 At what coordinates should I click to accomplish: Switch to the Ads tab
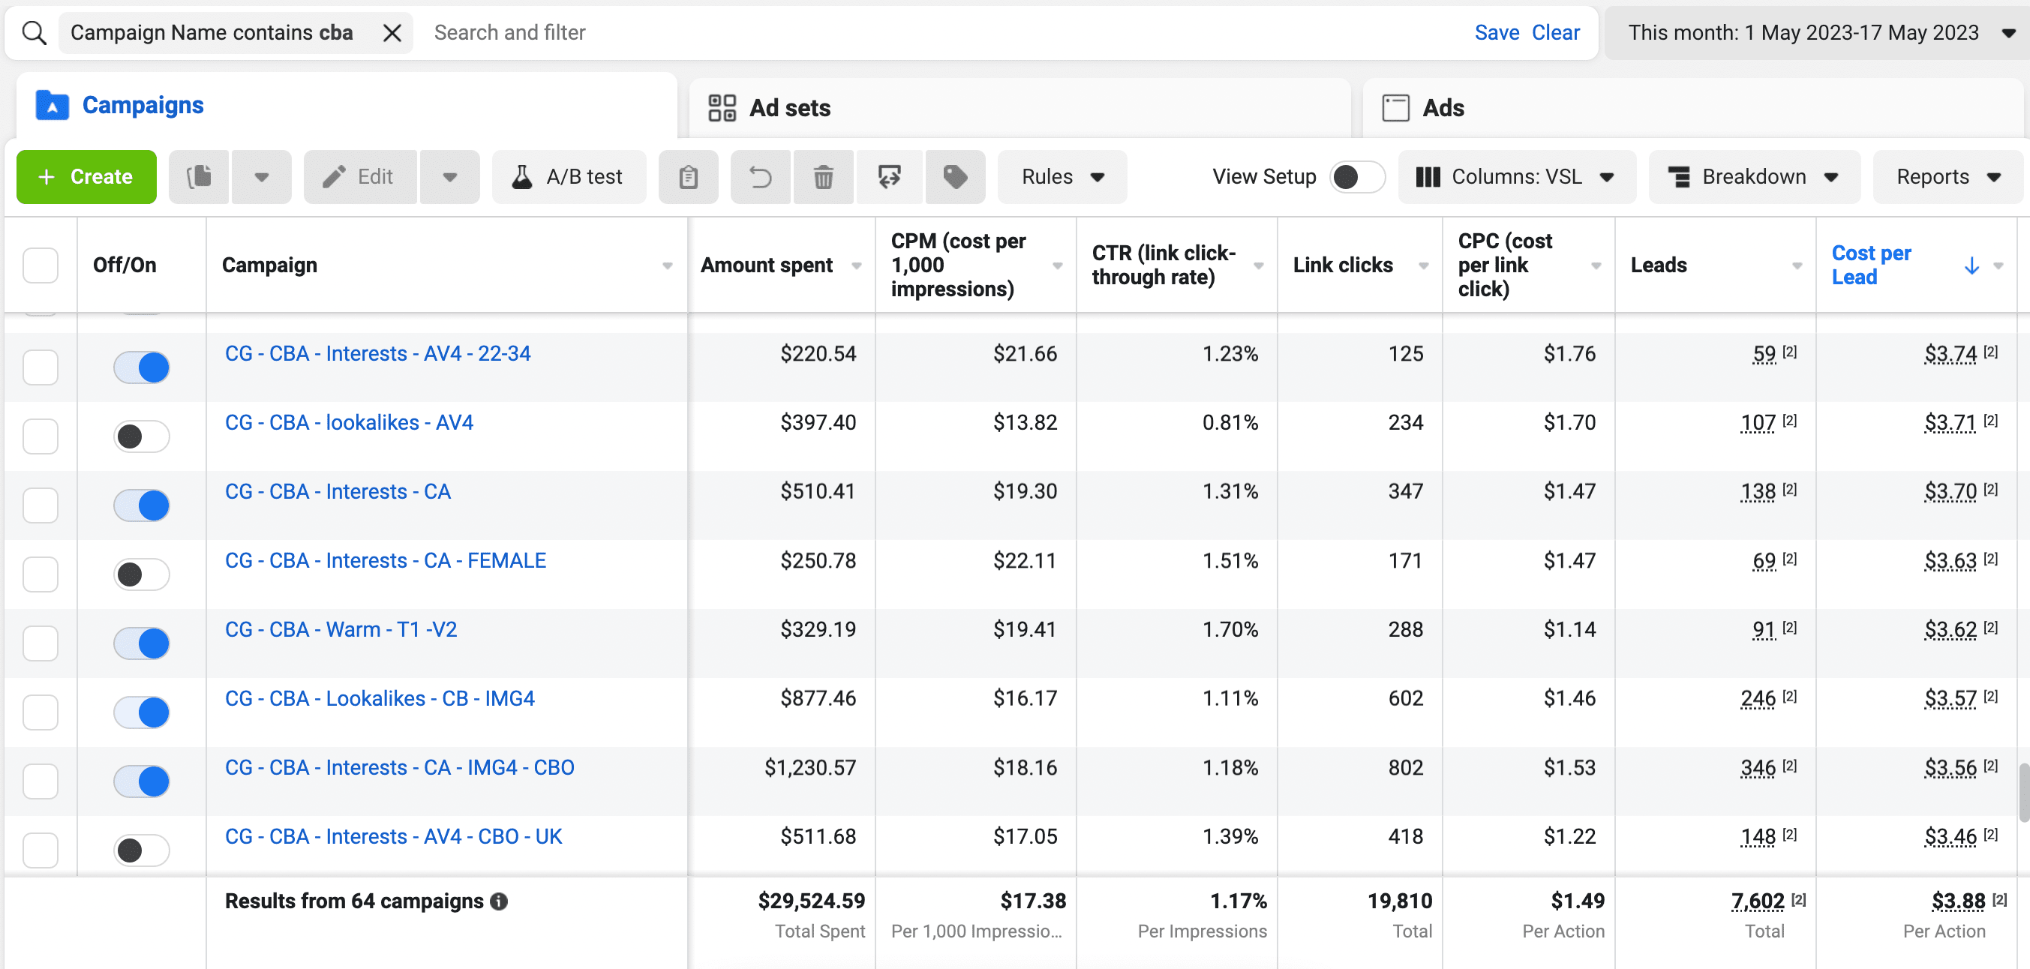[1442, 108]
